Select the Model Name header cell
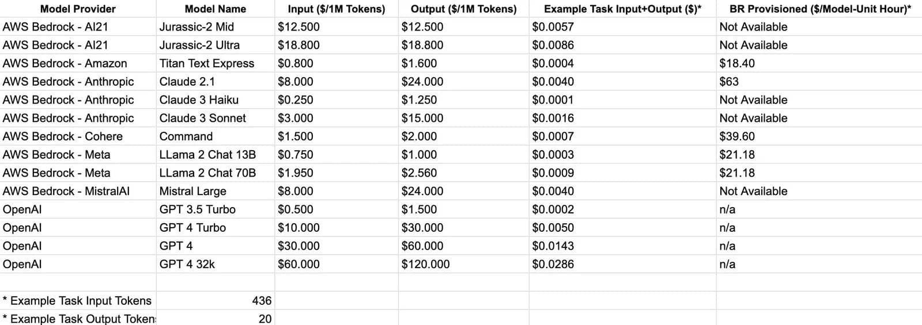This screenshot has width=922, height=325. click(215, 9)
